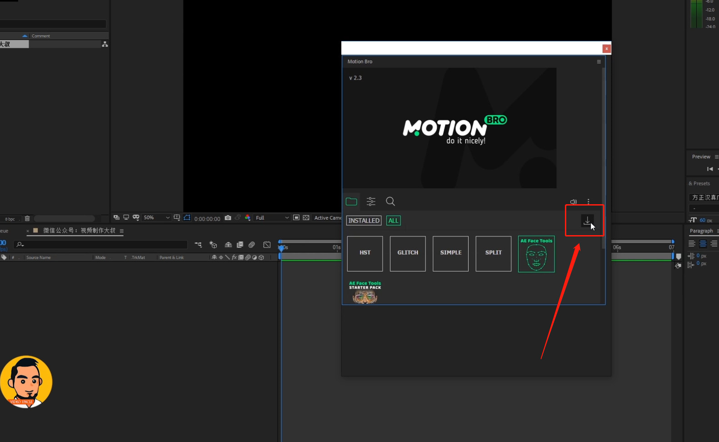Show ALL packs filter
Image resolution: width=719 pixels, height=442 pixels.
393,221
